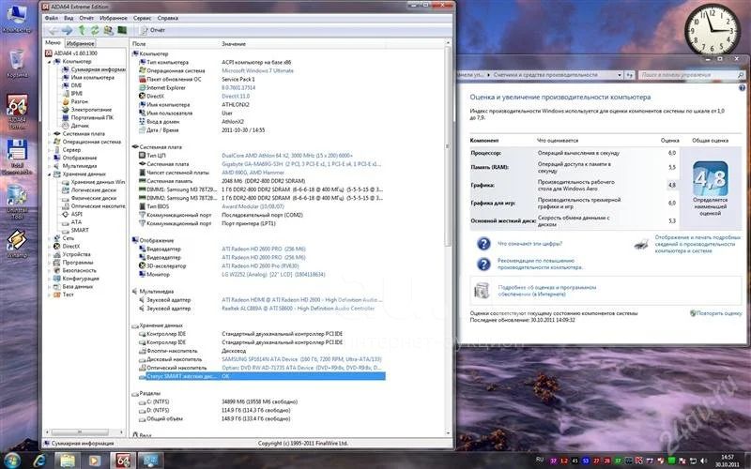Image resolution: width=751 pixels, height=469 pixels.
Task: Select Имя компьютера tree item
Action: click(x=92, y=78)
